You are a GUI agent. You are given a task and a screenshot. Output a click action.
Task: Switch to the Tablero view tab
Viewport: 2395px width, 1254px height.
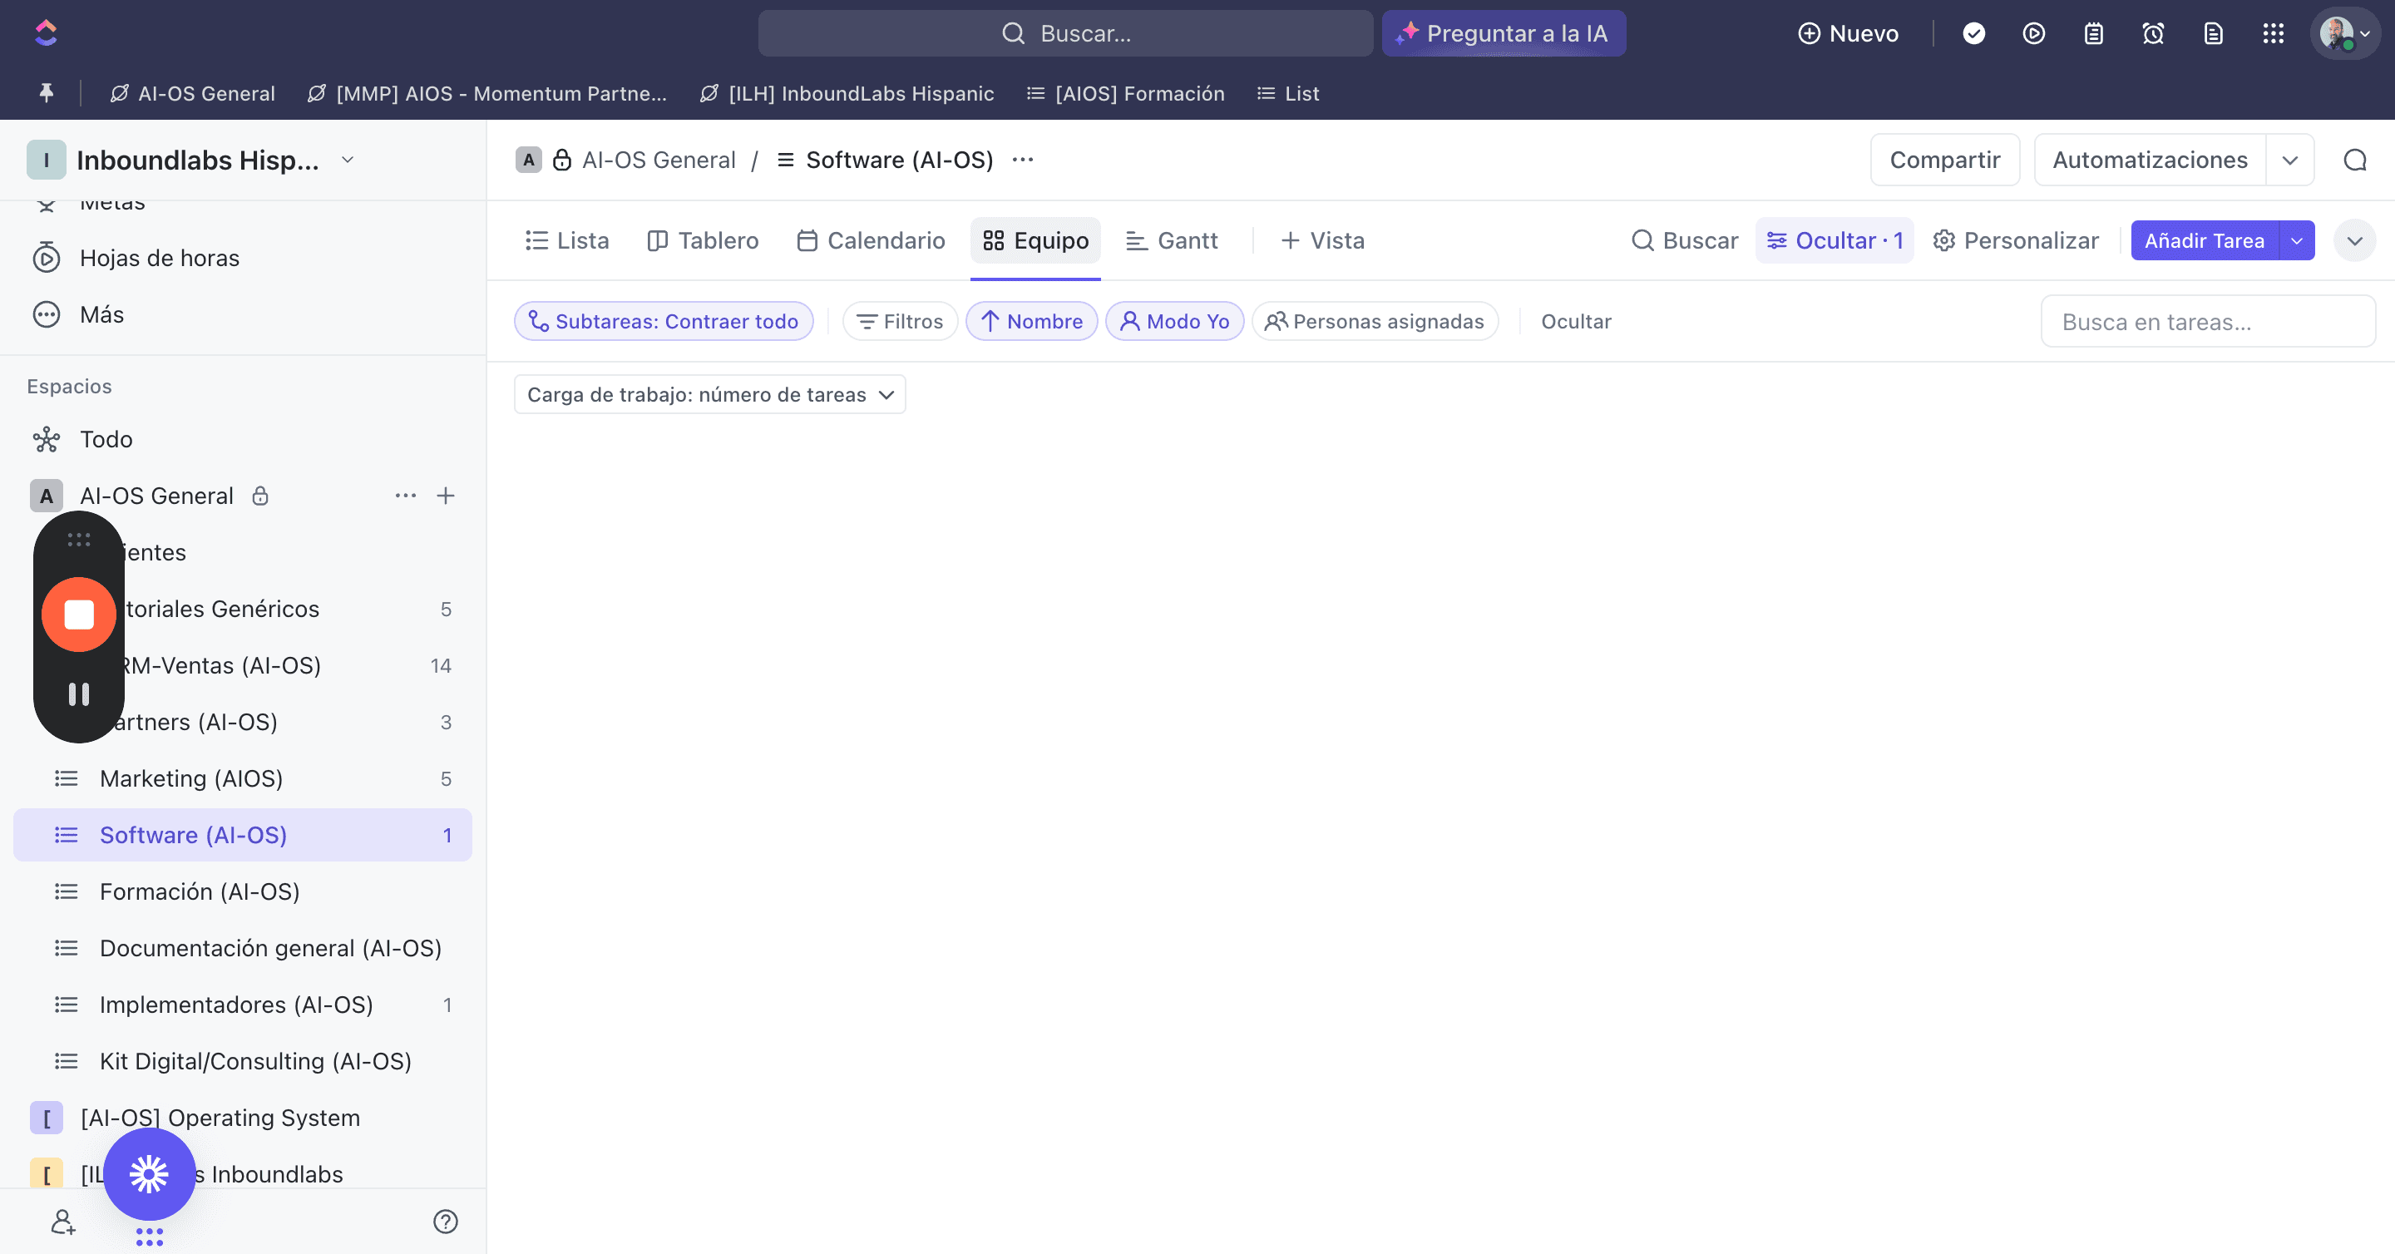click(x=704, y=241)
